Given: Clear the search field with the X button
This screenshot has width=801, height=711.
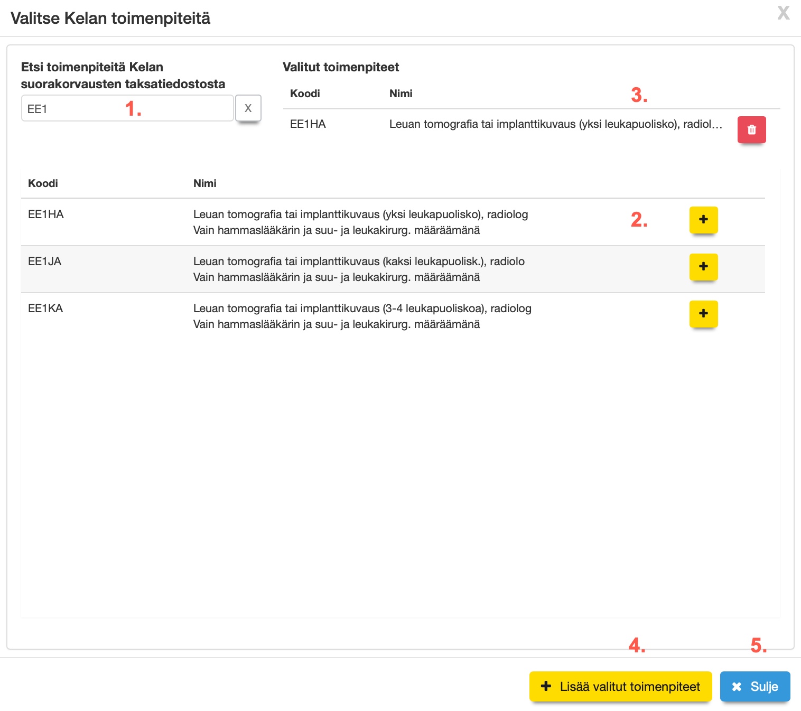Looking at the screenshot, I should tap(248, 108).
